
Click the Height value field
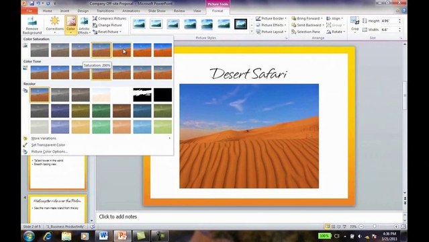[389, 21]
